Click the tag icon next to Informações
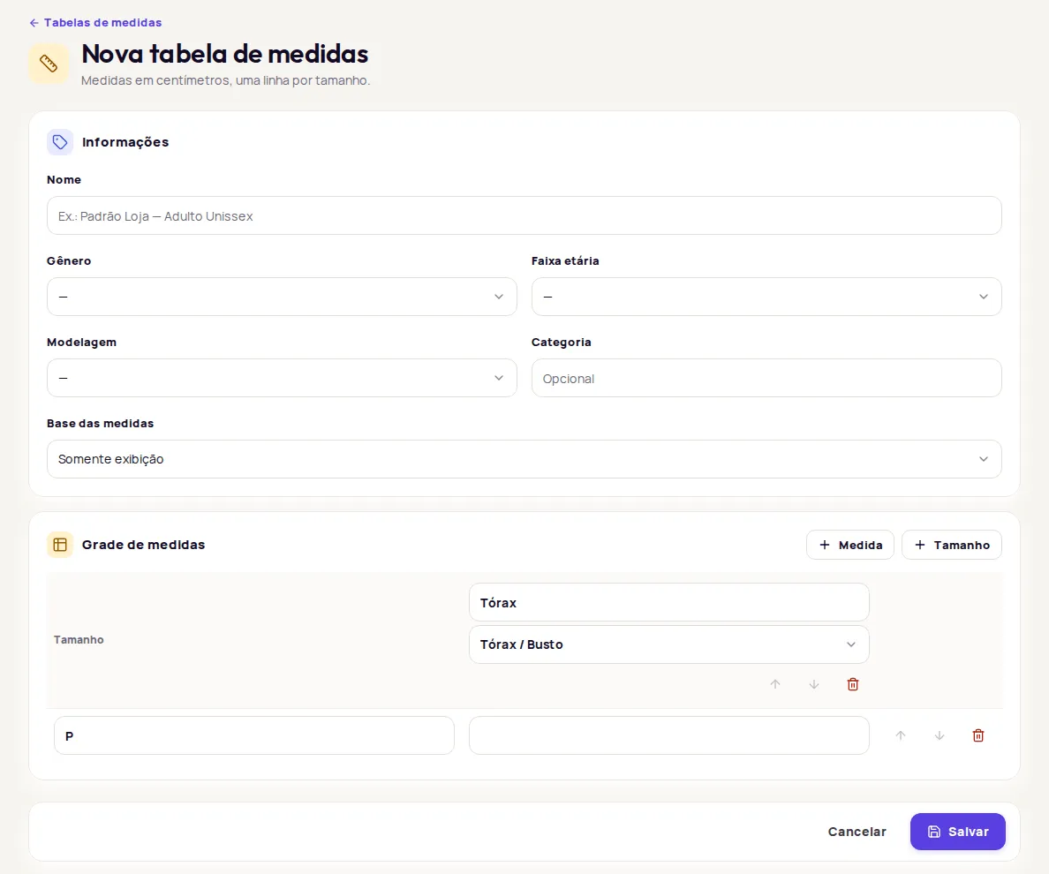 (59, 142)
